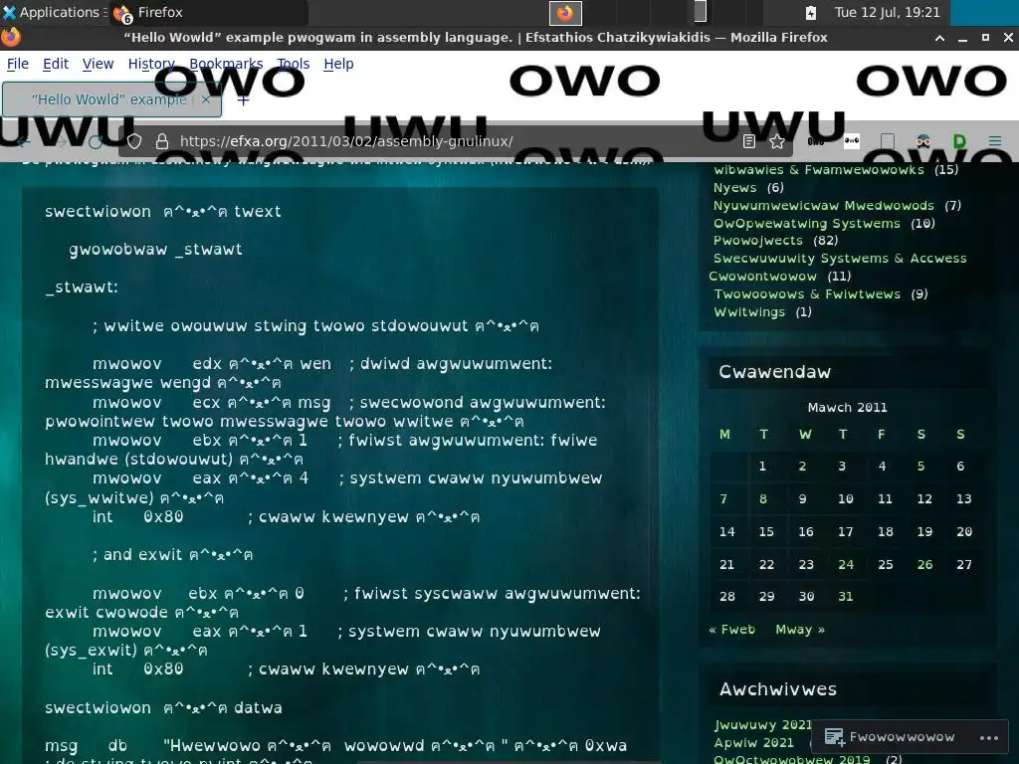Open the View menu
This screenshot has height=764, width=1019.
point(98,64)
